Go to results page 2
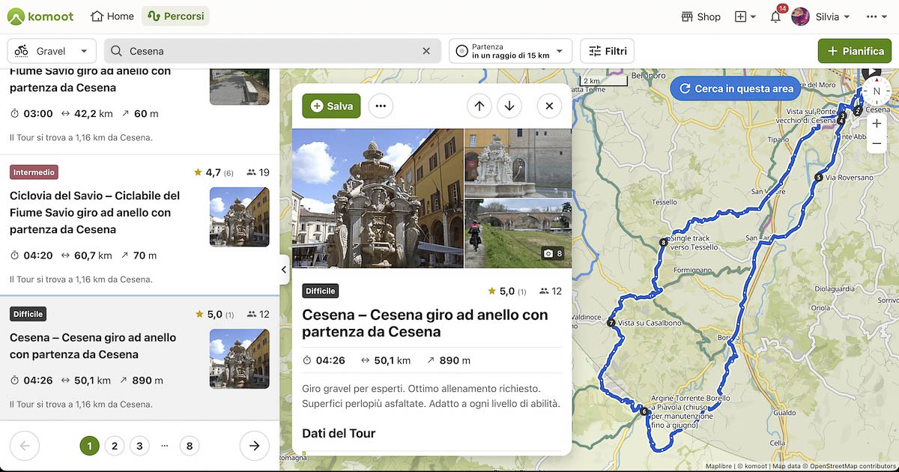 coord(114,447)
